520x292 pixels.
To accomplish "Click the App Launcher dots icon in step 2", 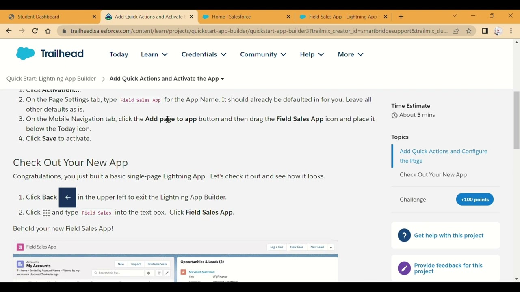I will click(46, 213).
